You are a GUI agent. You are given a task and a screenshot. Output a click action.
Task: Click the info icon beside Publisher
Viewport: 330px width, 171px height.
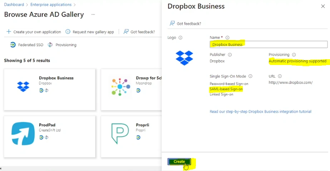[230, 55]
